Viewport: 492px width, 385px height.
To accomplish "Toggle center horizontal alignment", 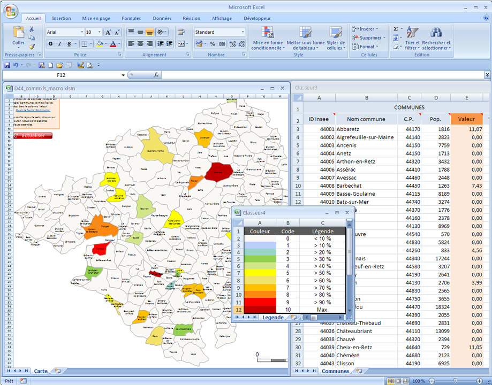I will (141, 43).
